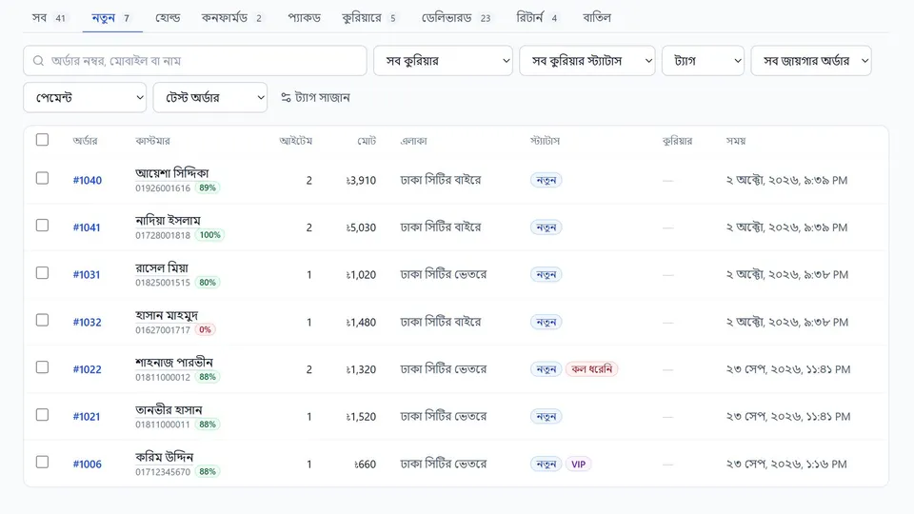The width and height of the screenshot is (914, 514).
Task: Click the ট্যাগ সাজান sliders icon
Action: click(286, 97)
